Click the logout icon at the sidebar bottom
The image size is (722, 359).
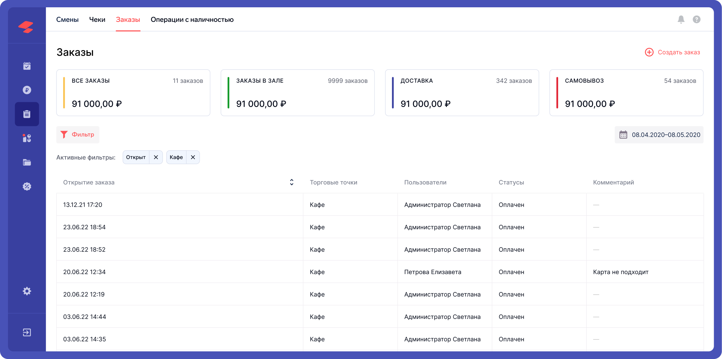click(x=27, y=332)
